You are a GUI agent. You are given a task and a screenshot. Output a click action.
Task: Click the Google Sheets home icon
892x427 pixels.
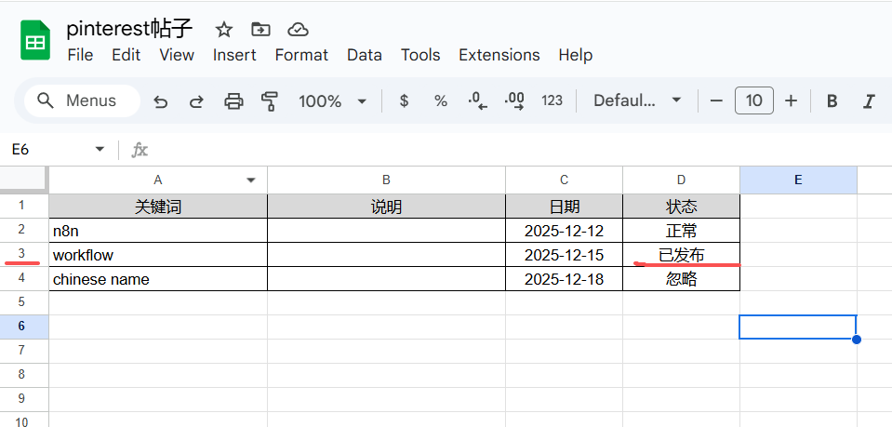click(x=35, y=42)
